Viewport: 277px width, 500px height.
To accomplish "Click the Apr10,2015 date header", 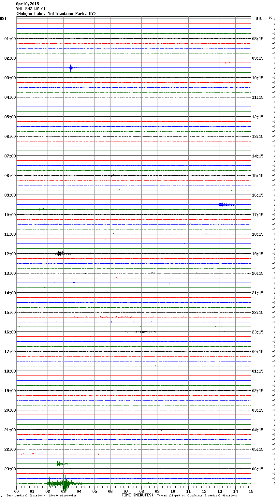I will [x=27, y=4].
